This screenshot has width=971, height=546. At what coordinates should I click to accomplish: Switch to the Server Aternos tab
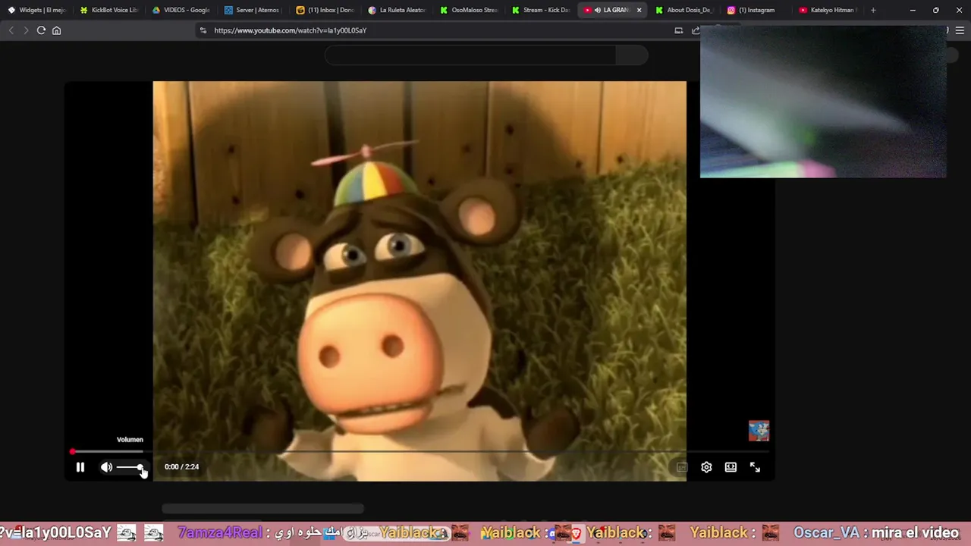[x=253, y=10]
